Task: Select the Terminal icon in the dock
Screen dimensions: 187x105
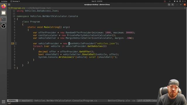Action: pyautogui.click(x=4, y=20)
